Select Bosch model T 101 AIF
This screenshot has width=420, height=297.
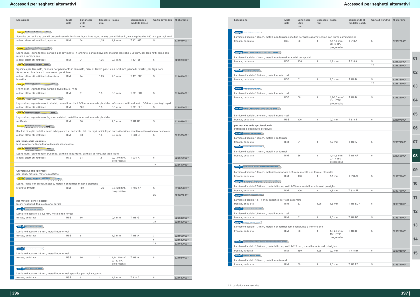pos(136,40)
